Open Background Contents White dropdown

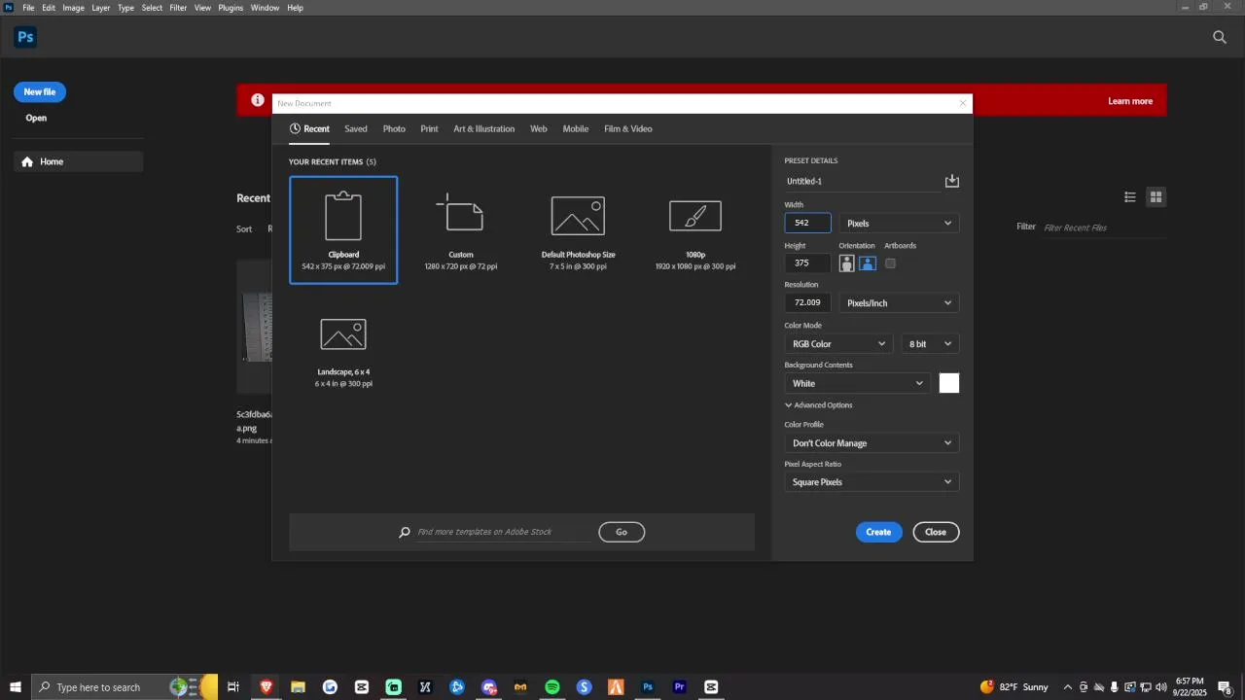pos(857,383)
